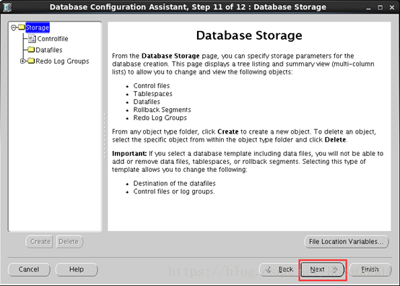Image resolution: width=400 pixels, height=286 pixels.
Task: Click the split pane divider handle
Action: tap(105, 136)
